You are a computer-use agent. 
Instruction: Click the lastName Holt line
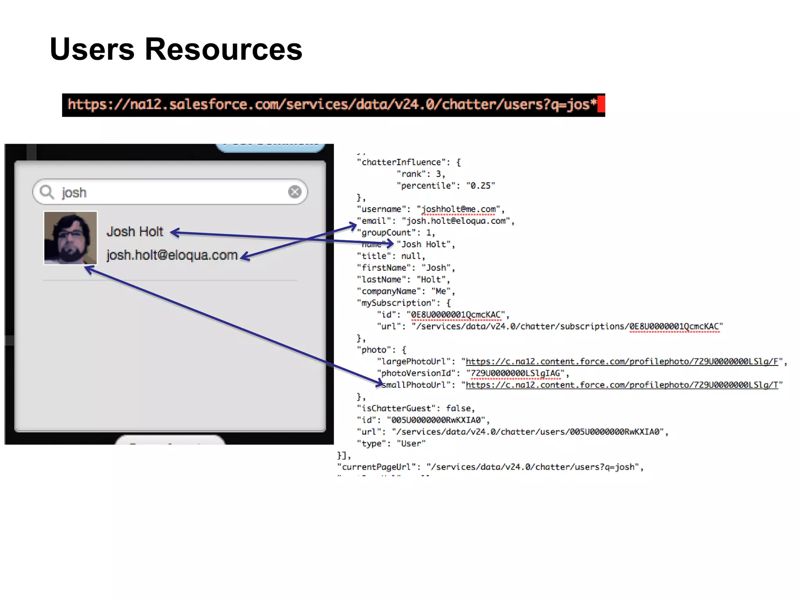pos(404,280)
